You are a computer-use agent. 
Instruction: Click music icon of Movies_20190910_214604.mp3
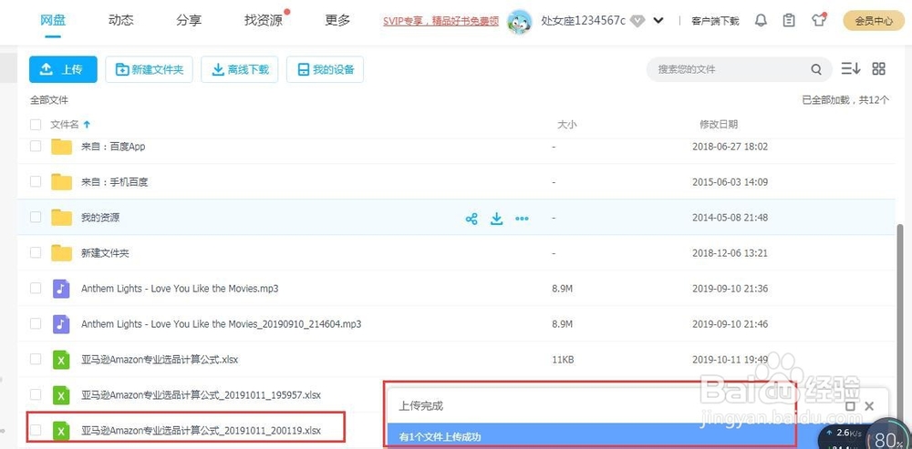tap(61, 323)
